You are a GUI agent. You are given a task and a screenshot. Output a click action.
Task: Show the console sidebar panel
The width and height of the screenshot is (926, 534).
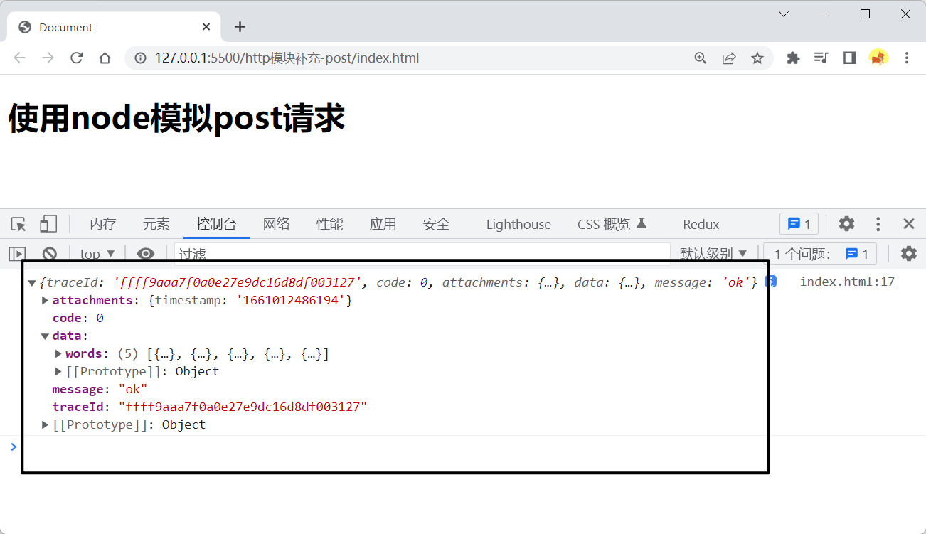point(18,254)
